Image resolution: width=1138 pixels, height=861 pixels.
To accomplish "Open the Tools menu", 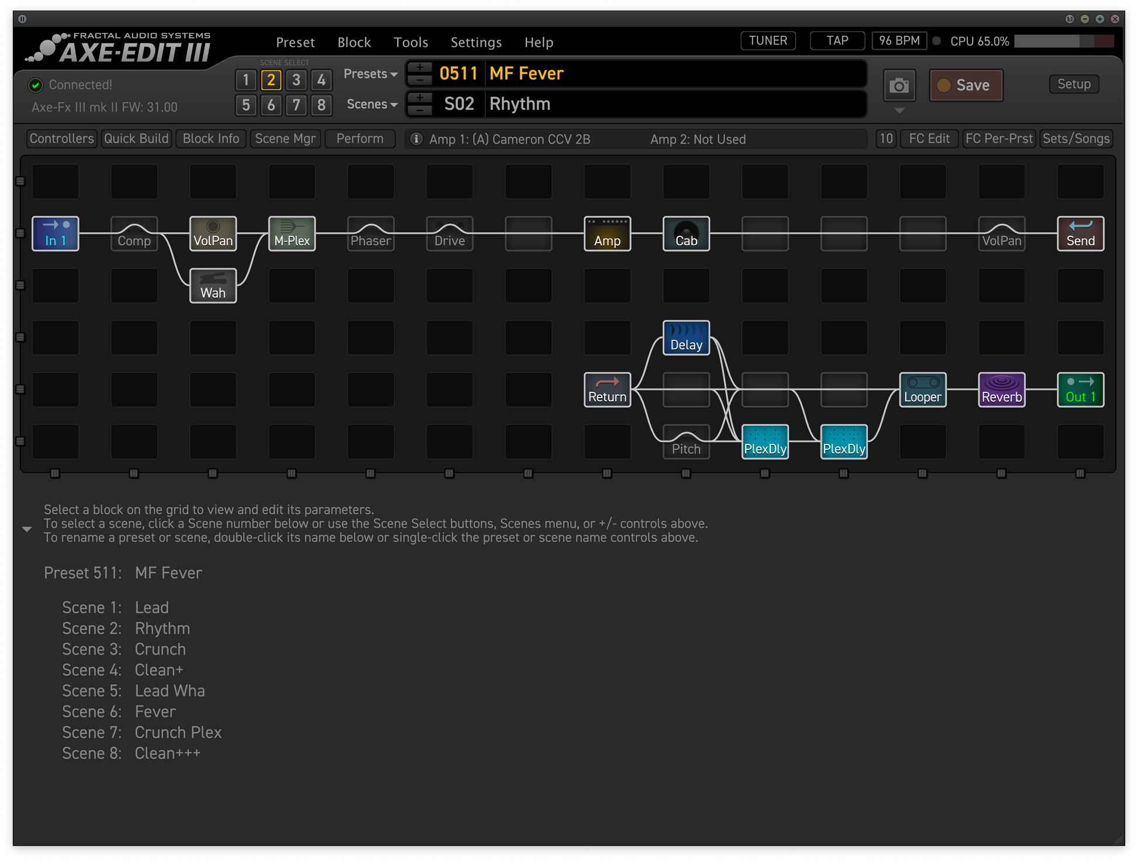I will tap(411, 43).
